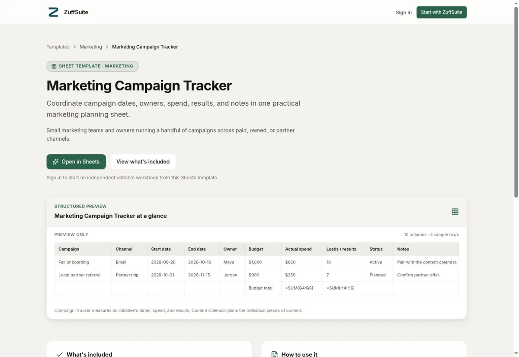The width and height of the screenshot is (519, 357).
Task: Click the 18 leads cell
Action: click(x=344, y=262)
